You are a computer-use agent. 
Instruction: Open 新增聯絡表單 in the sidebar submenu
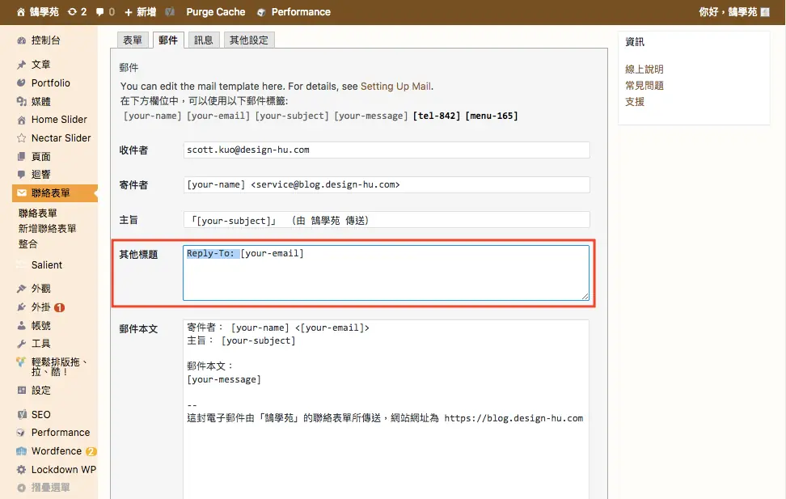47,229
